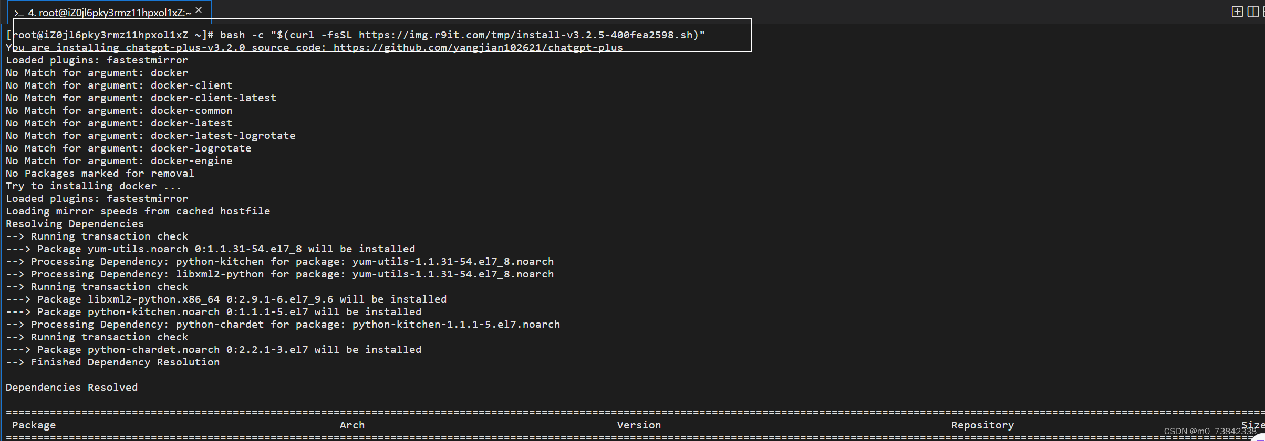This screenshot has height=441, width=1265.
Task: Click the line ending 'docker-client-latest'
Action: pos(141,98)
